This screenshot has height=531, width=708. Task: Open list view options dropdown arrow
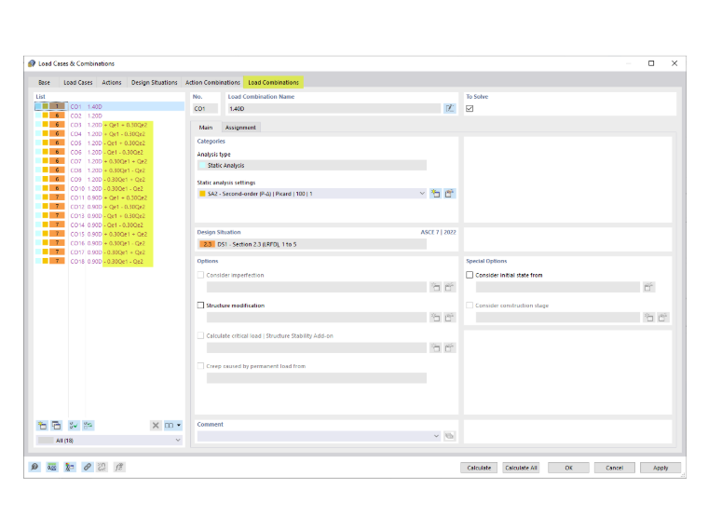179,426
